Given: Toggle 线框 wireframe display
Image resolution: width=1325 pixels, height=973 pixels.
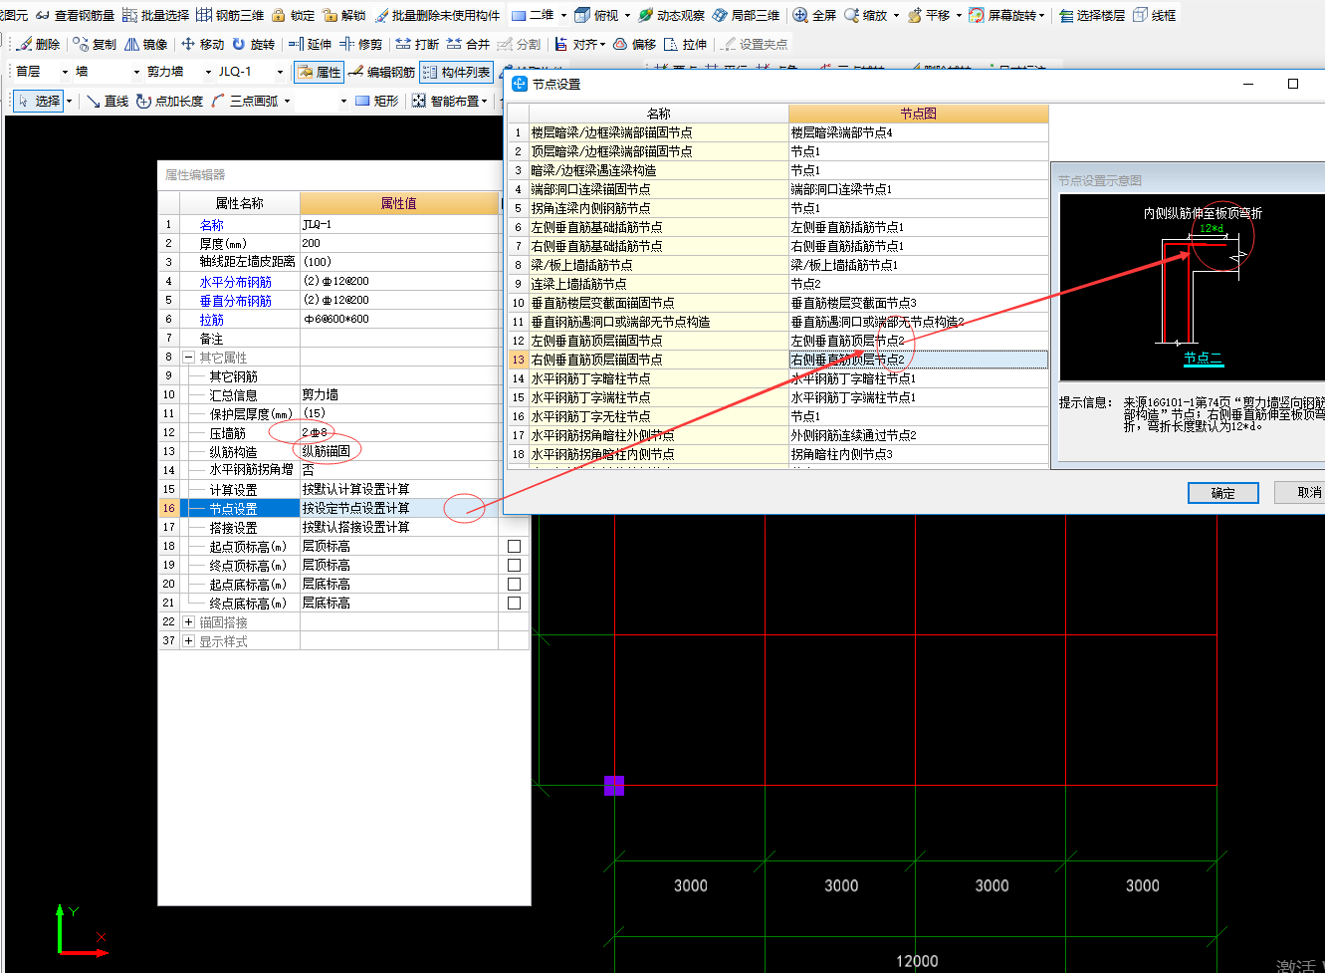Looking at the screenshot, I should [x=1155, y=15].
